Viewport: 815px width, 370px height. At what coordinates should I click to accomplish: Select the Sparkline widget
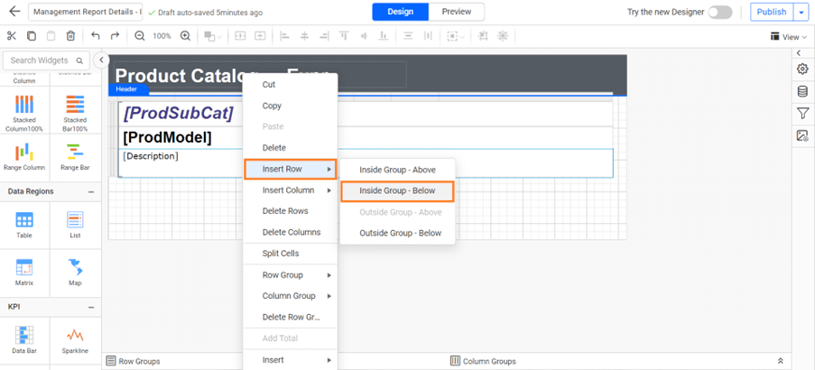tap(75, 340)
